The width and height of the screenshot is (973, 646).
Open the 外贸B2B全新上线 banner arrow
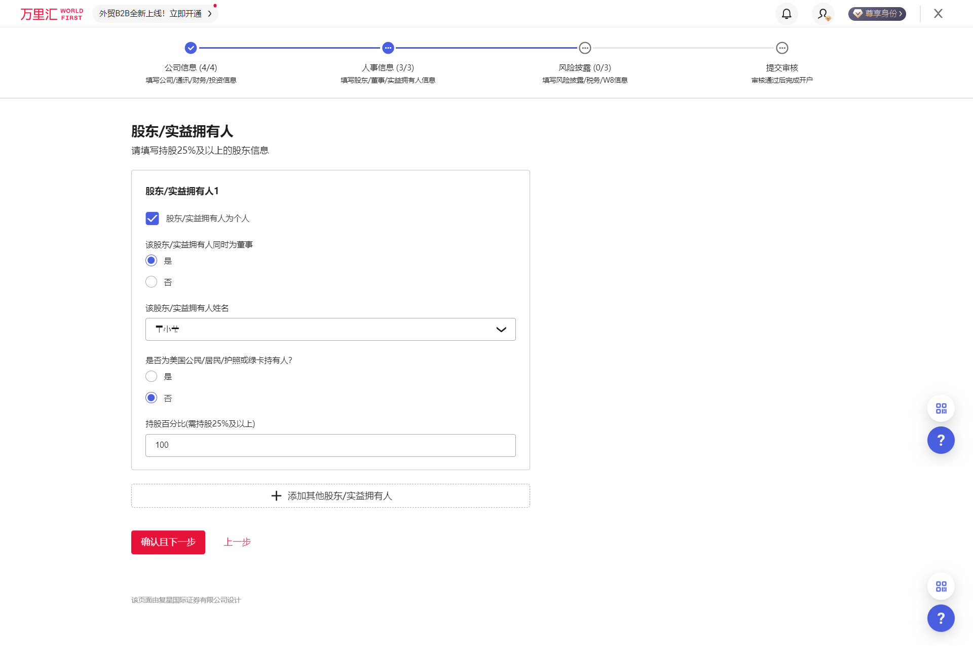point(210,14)
